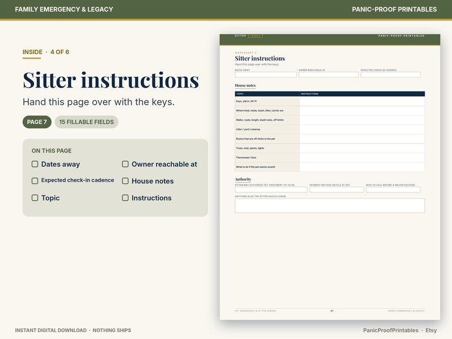Click the Dates Away field on worksheet
The image size is (452, 339).
265,75
